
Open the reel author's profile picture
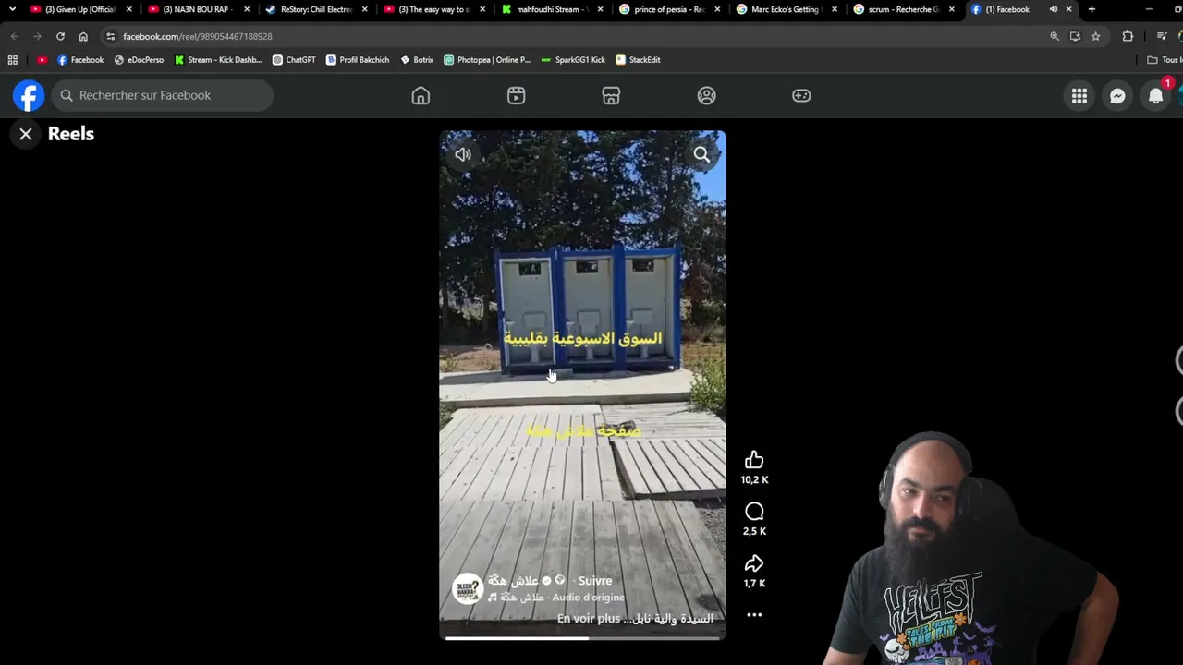click(x=468, y=588)
